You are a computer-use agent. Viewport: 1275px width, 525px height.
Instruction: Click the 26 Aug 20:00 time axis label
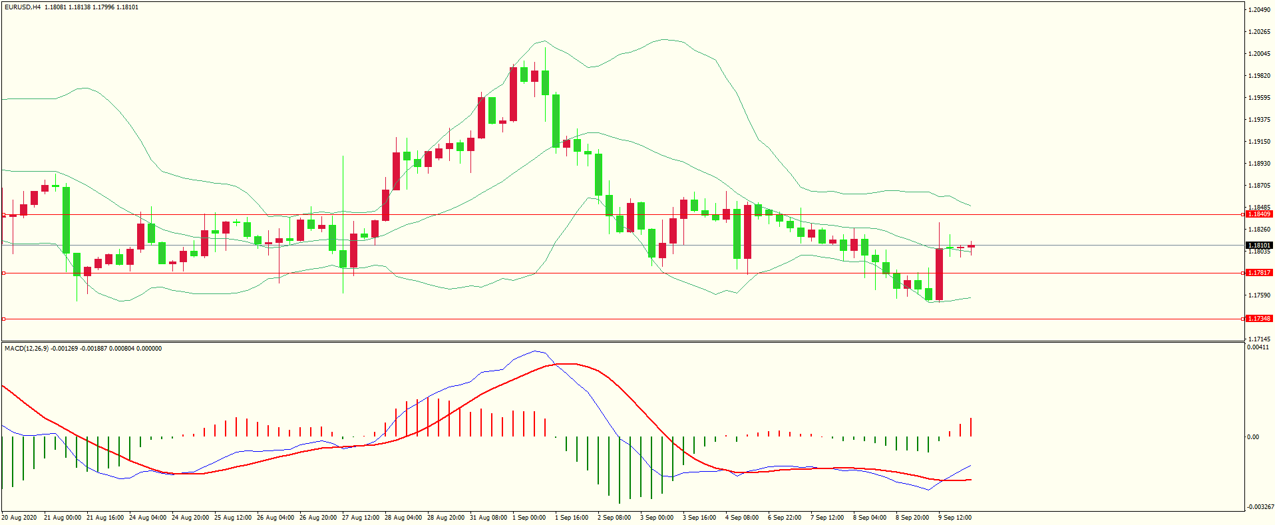coord(318,518)
